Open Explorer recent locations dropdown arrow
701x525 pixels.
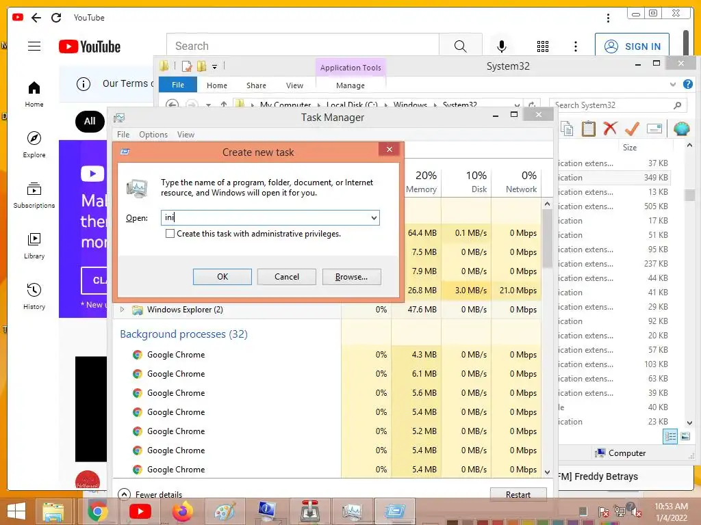pyautogui.click(x=208, y=105)
